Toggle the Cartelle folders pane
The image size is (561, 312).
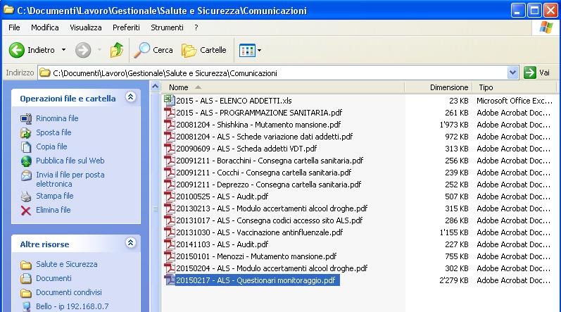[204, 50]
